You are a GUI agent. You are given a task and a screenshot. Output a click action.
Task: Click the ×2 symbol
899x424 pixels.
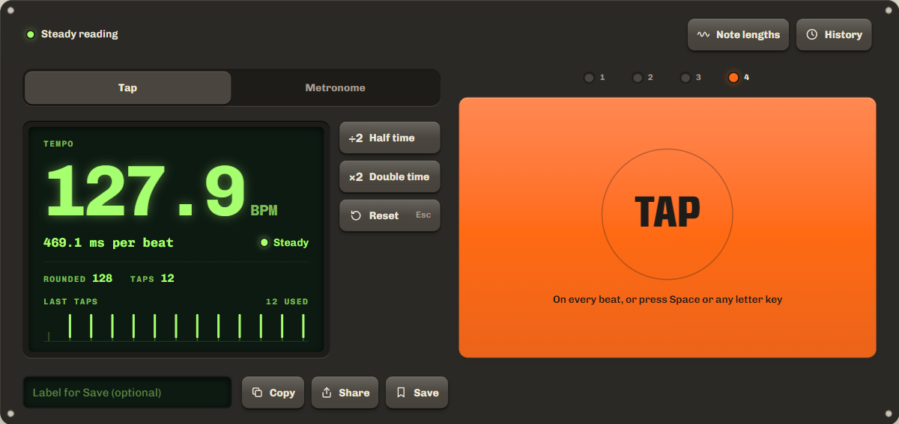point(356,176)
